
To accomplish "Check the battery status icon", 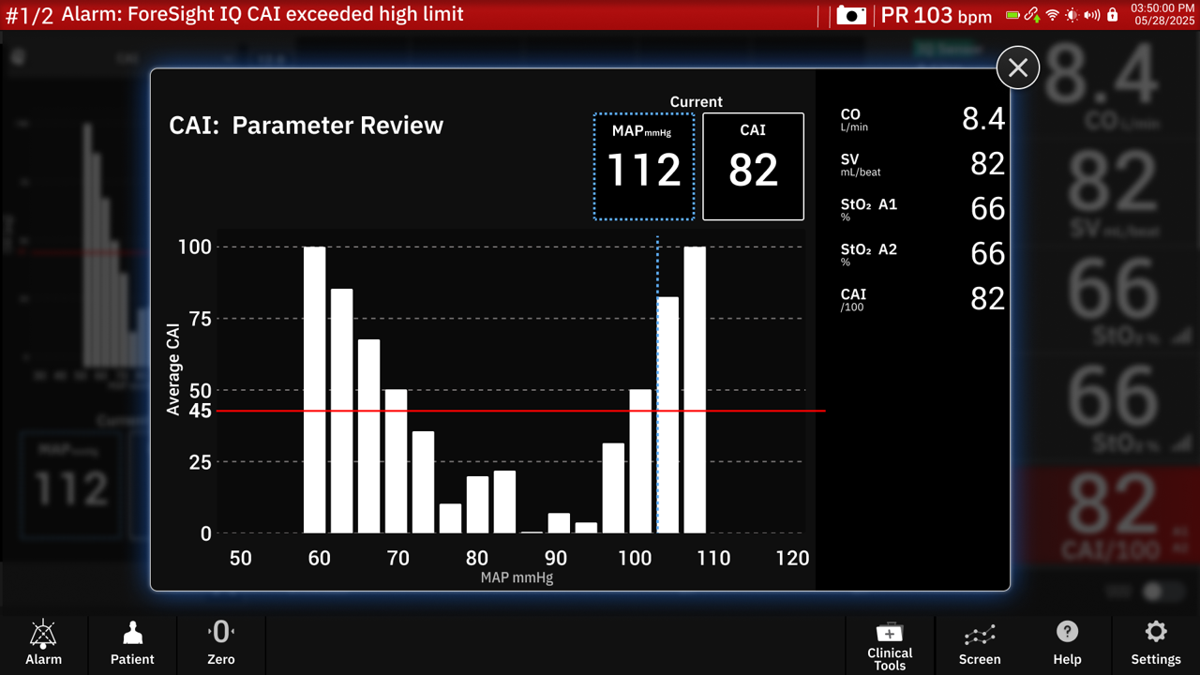I will [x=1012, y=15].
